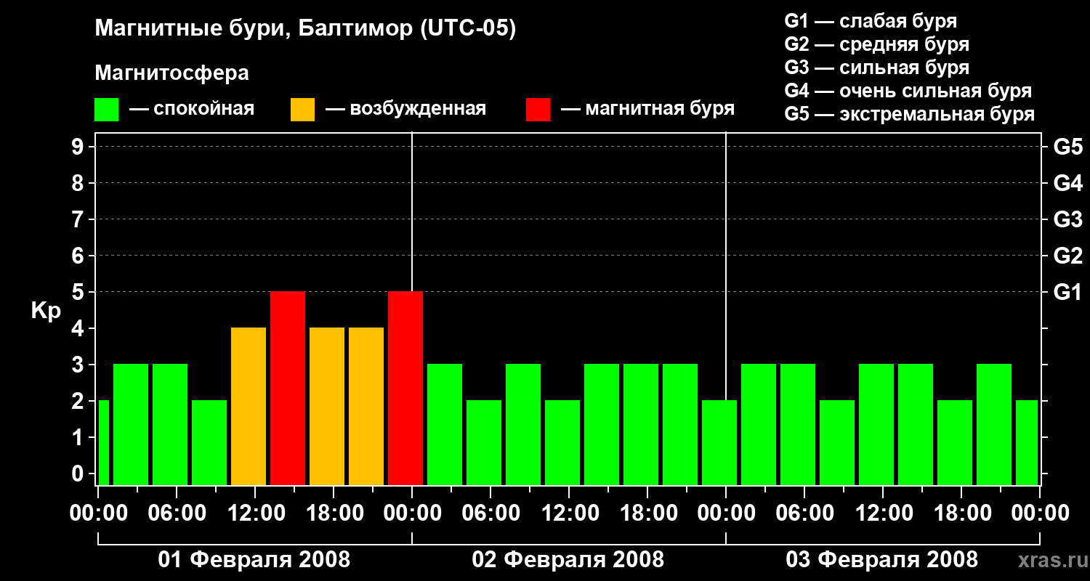The height and width of the screenshot is (581, 1090).
Task: Click the 'Kp' axis label
Action: pyautogui.click(x=46, y=311)
